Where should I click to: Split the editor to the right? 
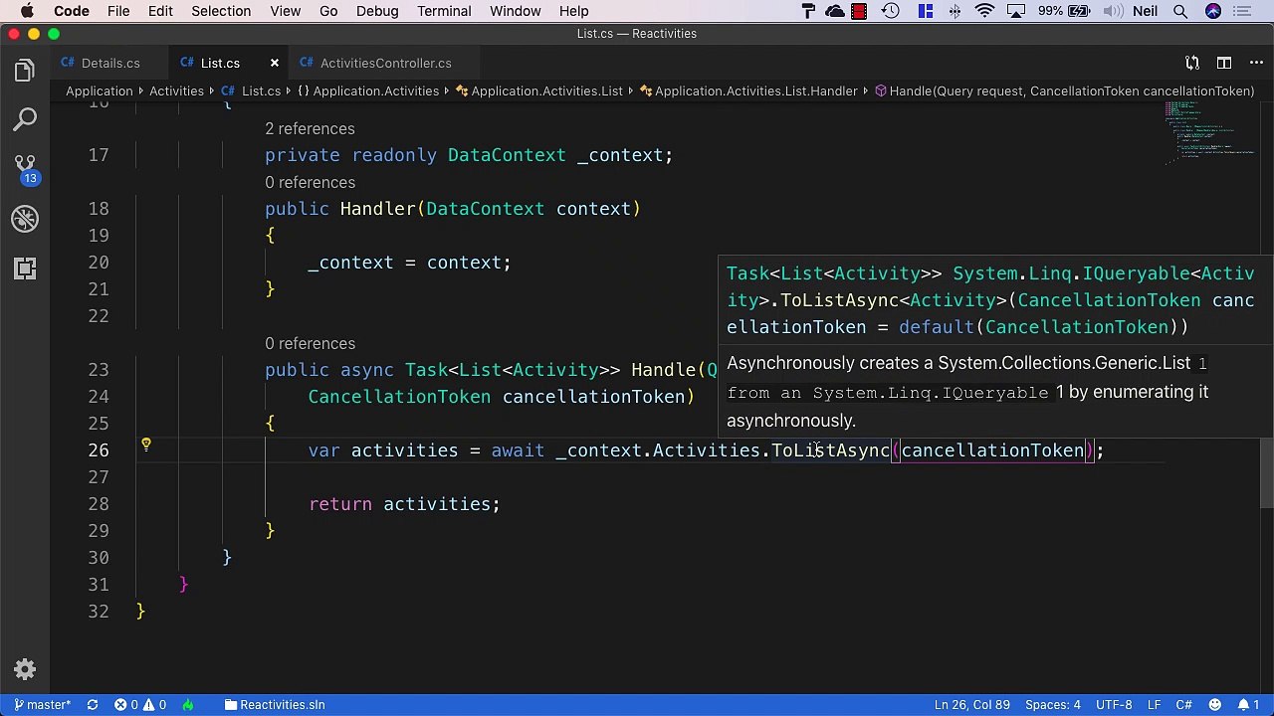click(1224, 63)
